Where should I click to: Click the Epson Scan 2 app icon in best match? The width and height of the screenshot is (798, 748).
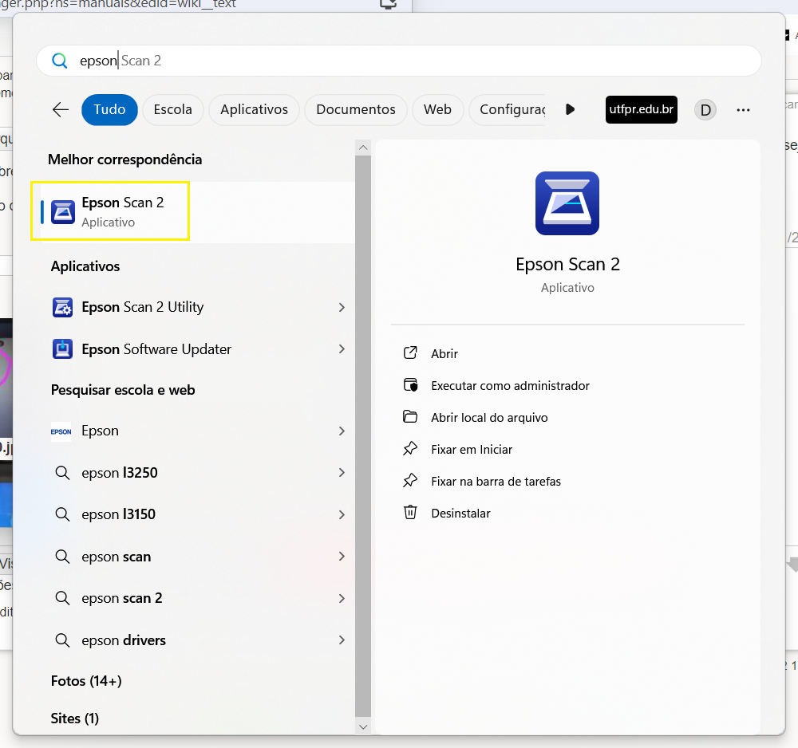[x=63, y=212]
